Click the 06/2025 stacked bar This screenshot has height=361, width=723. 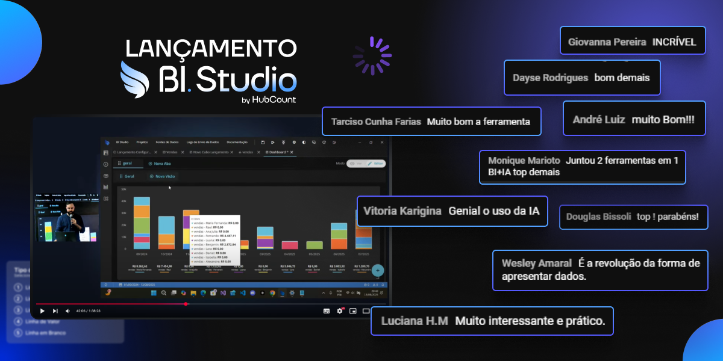[339, 236]
